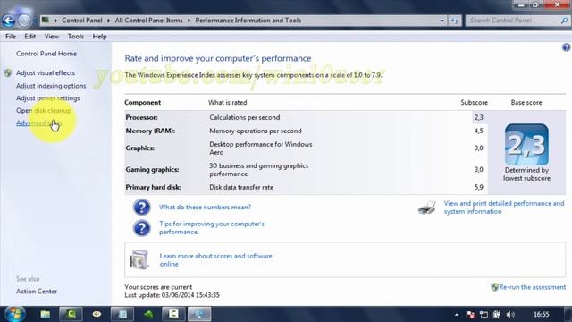The image size is (572, 322).
Task: Click question icon beside Tips for improving performance
Action: [x=141, y=228]
